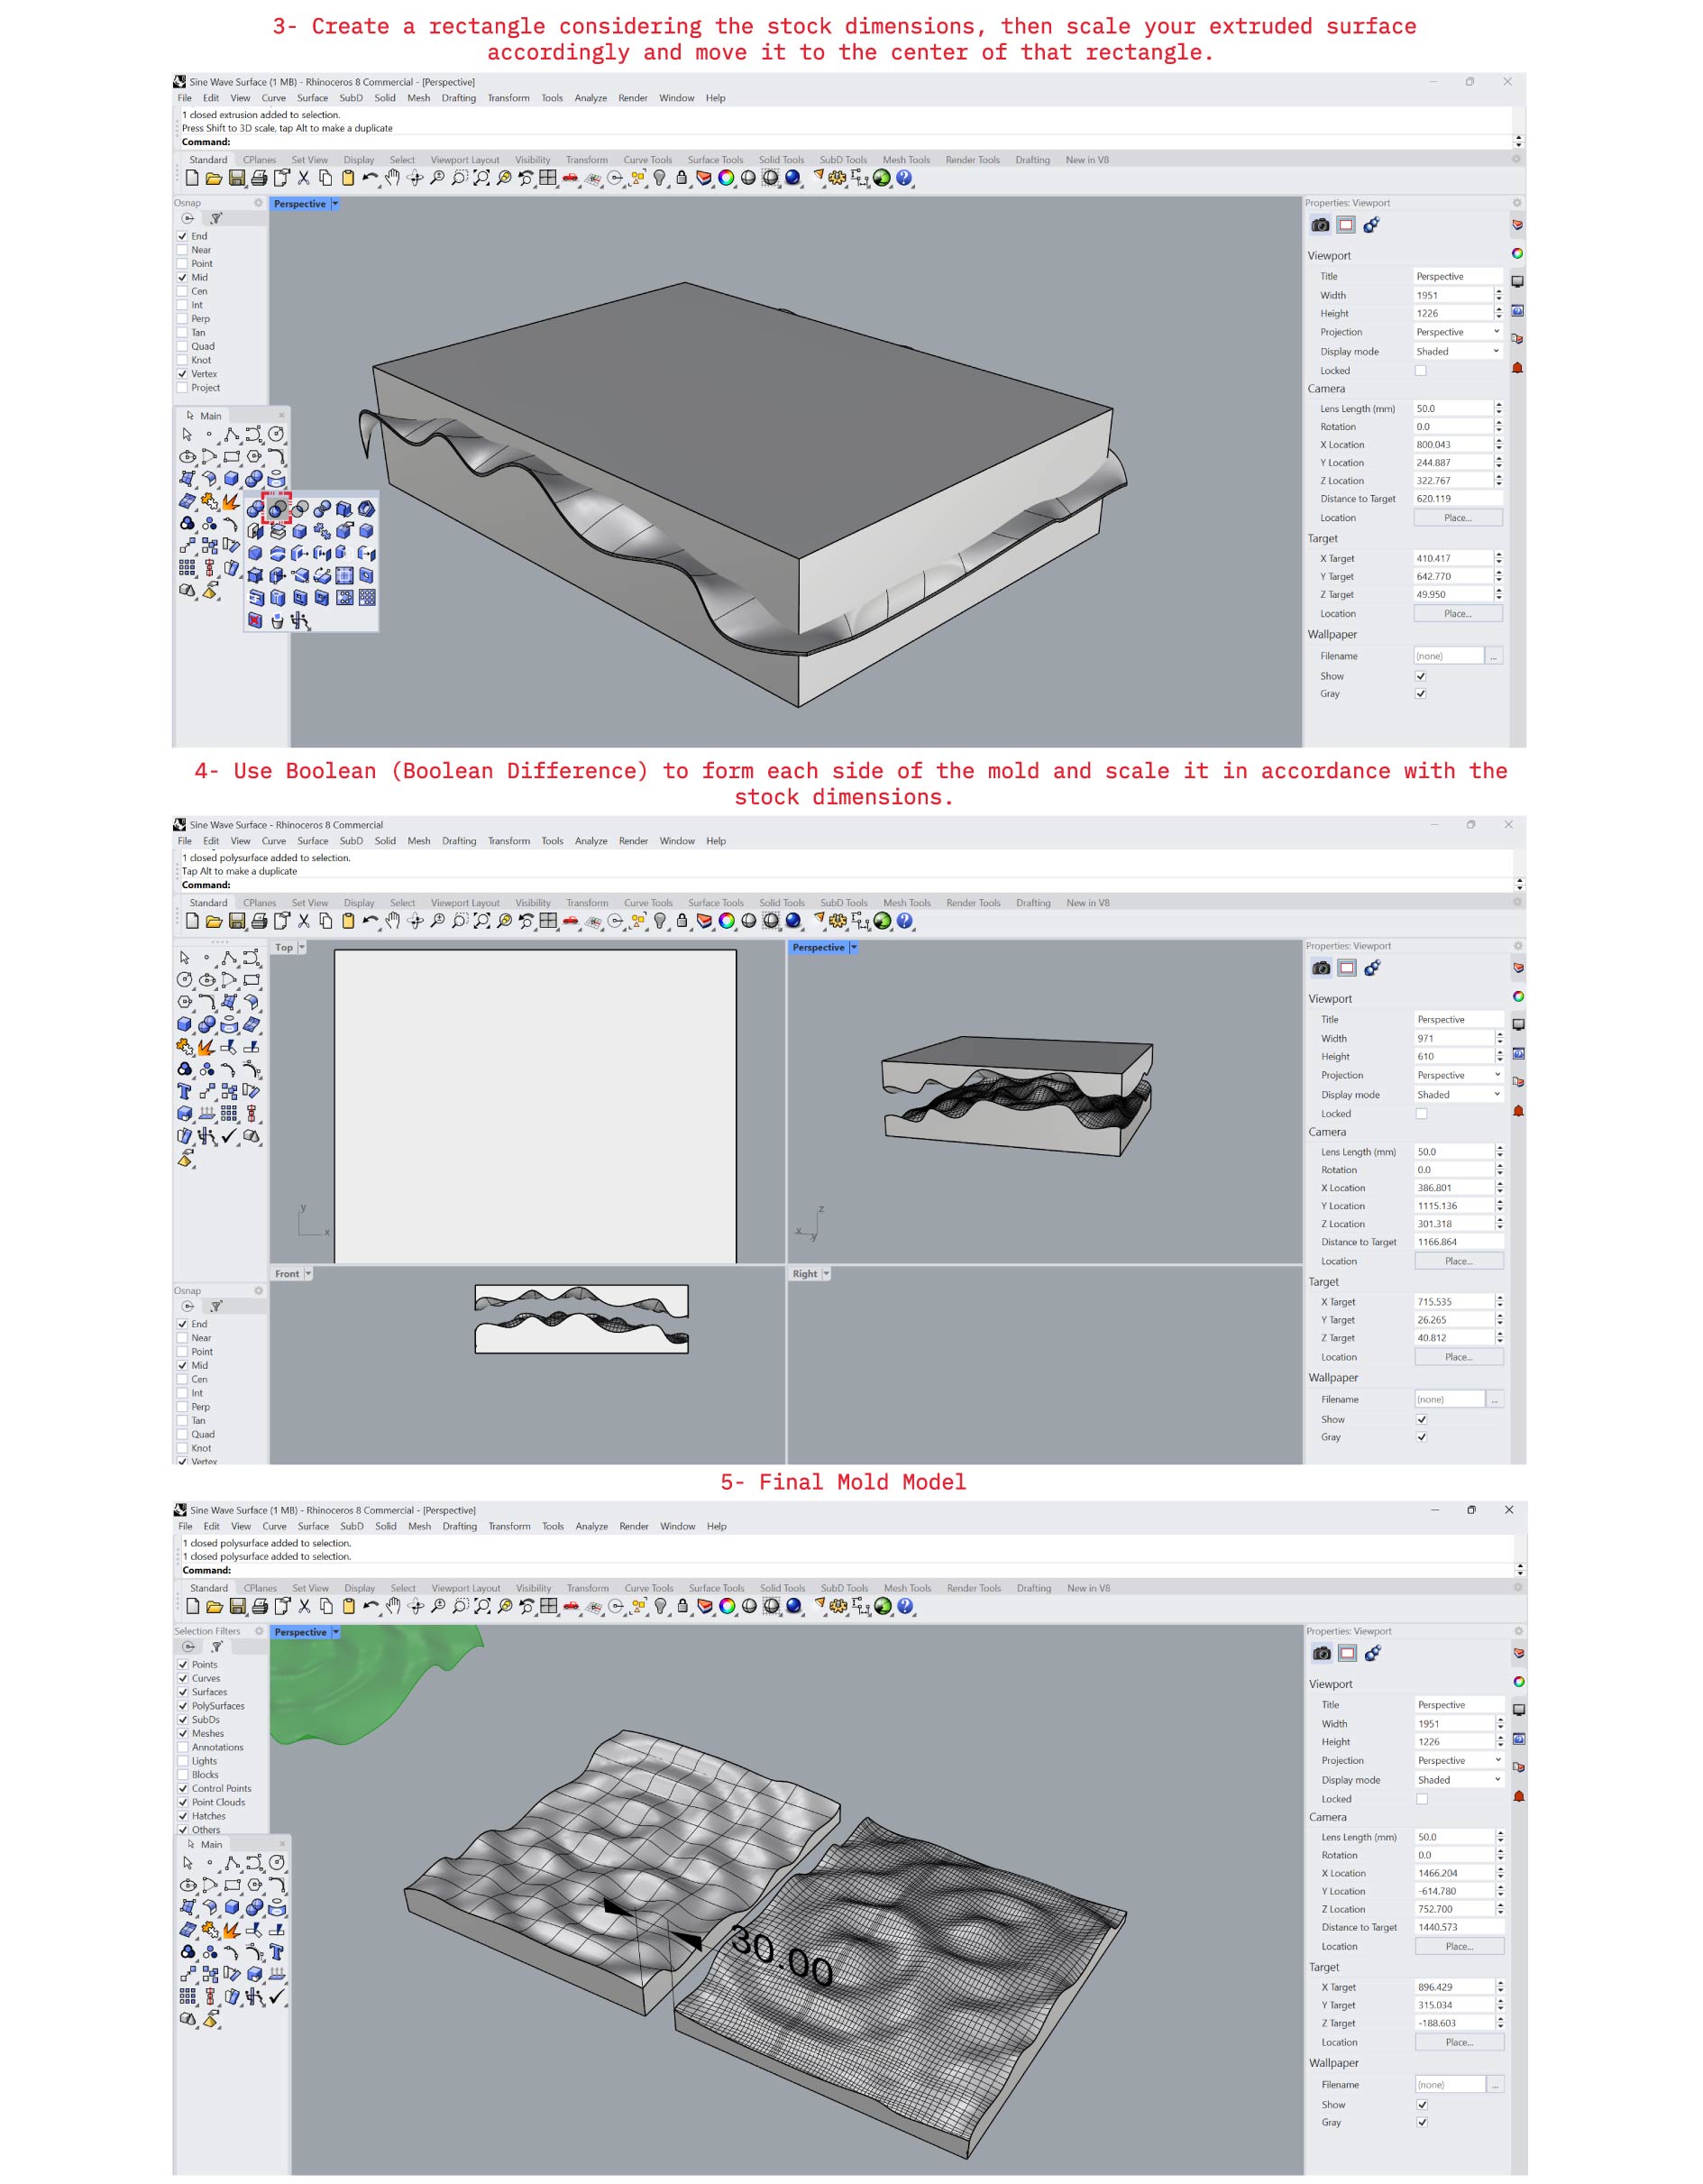Toggle the Point Clouds filter checkbox
The height and width of the screenshot is (2184, 1703).
click(183, 1802)
